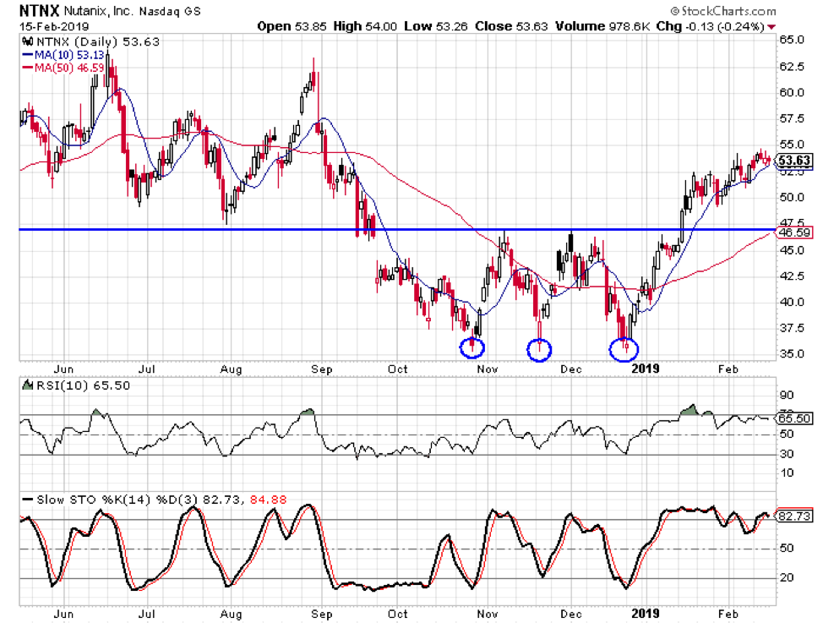Click the RSI area icon beside RSI(10)
The width and height of the screenshot is (823, 623).
pos(27,385)
